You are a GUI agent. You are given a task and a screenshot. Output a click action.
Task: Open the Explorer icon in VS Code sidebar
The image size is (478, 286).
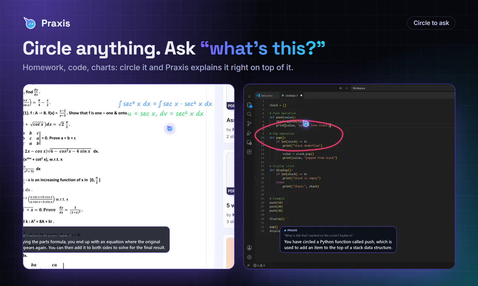coord(249,105)
